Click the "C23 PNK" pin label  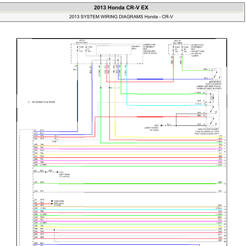39,211
